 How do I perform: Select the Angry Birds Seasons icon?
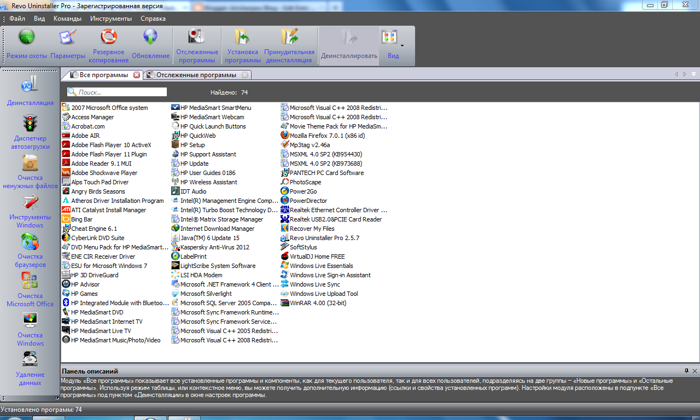coord(66,191)
